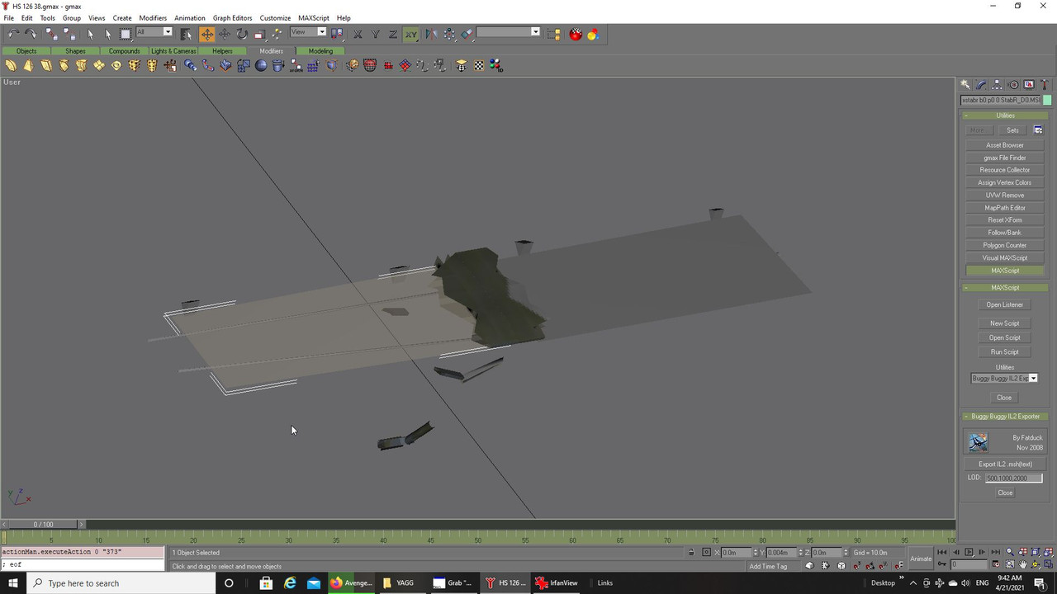Click the Play Animation button

(968, 552)
